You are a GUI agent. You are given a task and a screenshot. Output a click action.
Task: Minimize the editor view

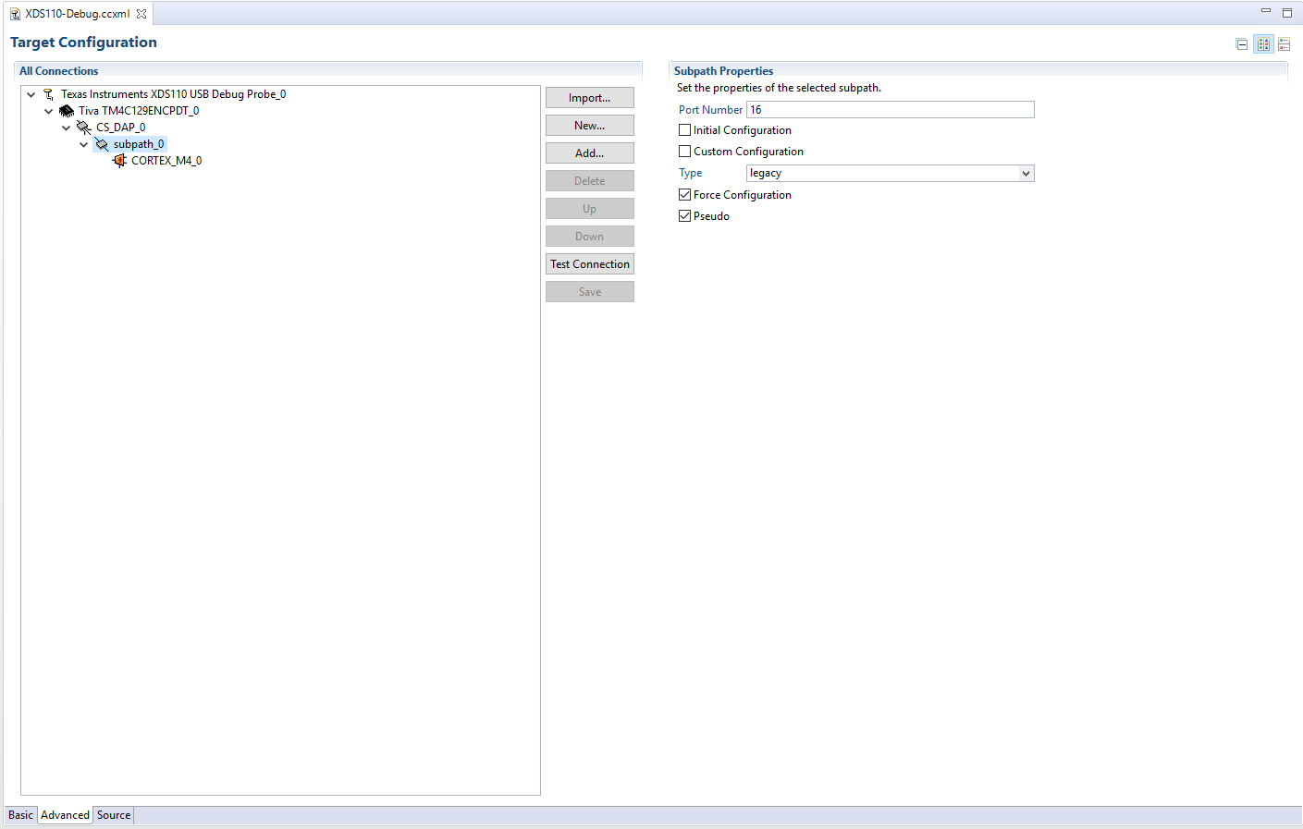pyautogui.click(x=1266, y=11)
